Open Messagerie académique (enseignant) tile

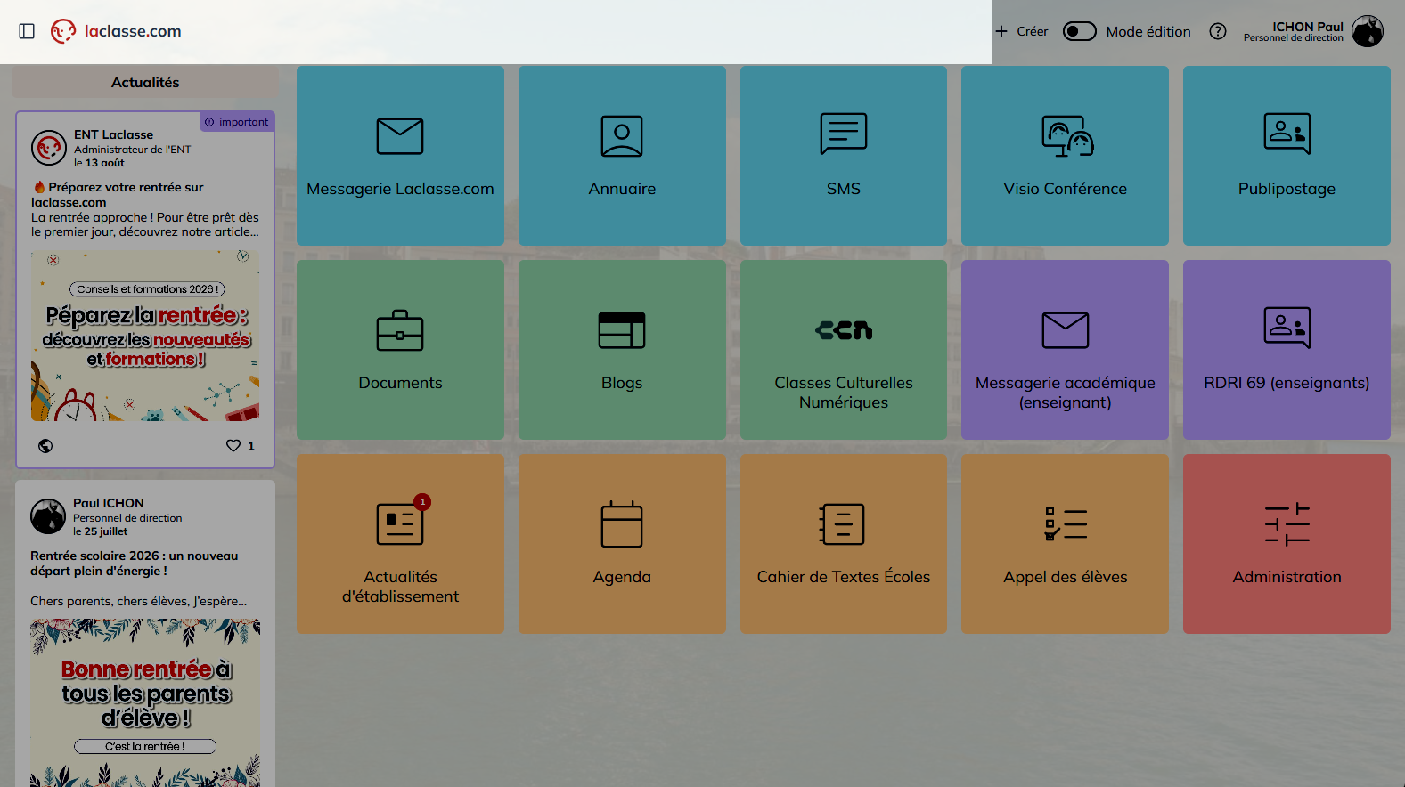tap(1065, 350)
